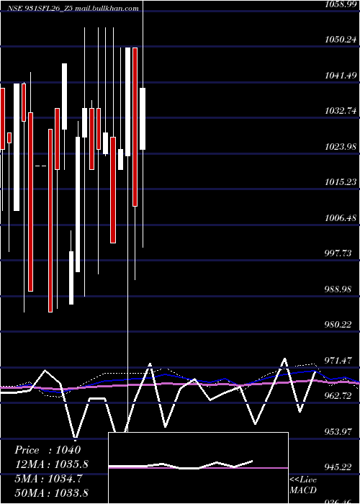Click the Price : 1040 readout
The width and height of the screenshot is (360, 504).
(48, 450)
